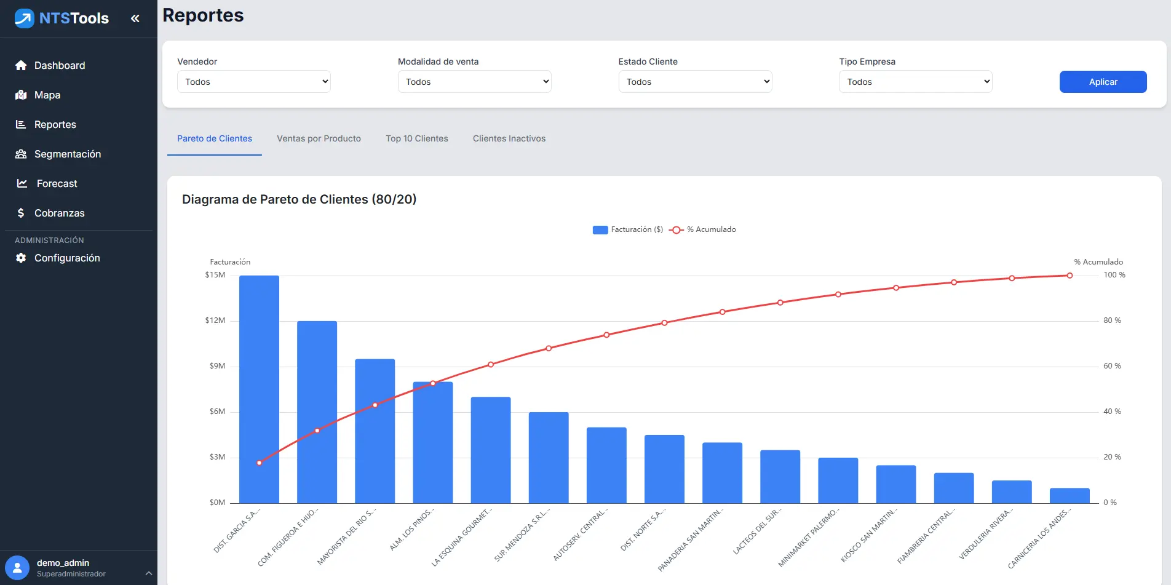Click the Dashboard home icon
1171x585 pixels.
(x=21, y=65)
